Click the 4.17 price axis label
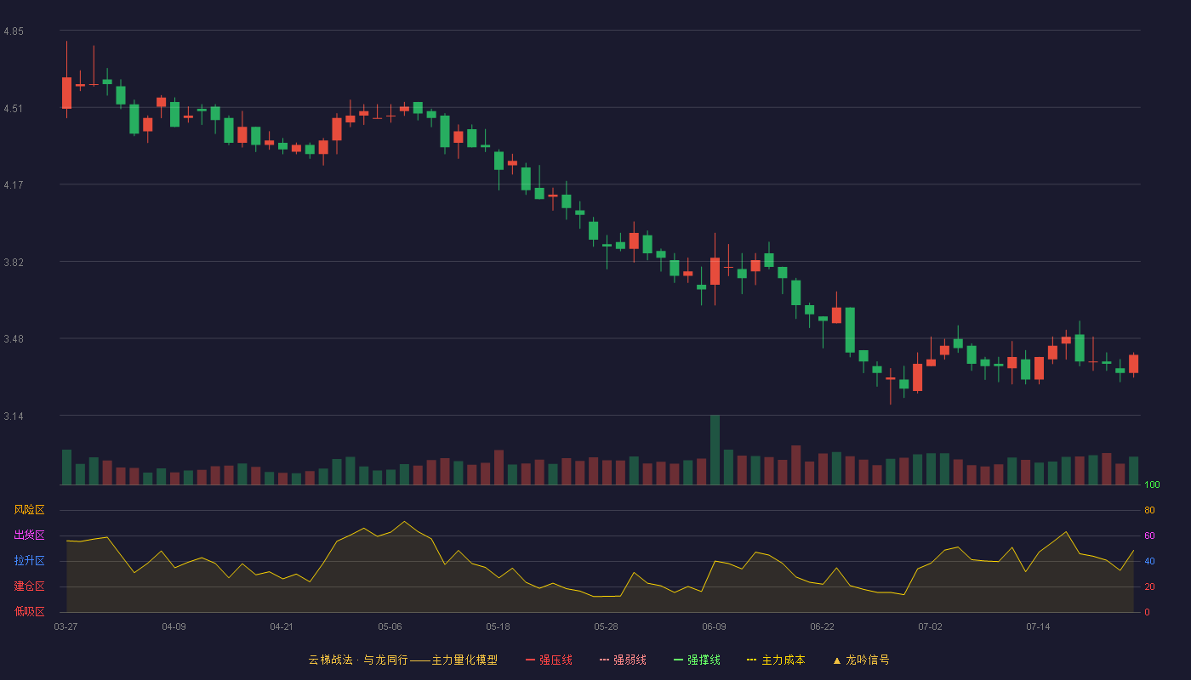 tap(14, 185)
